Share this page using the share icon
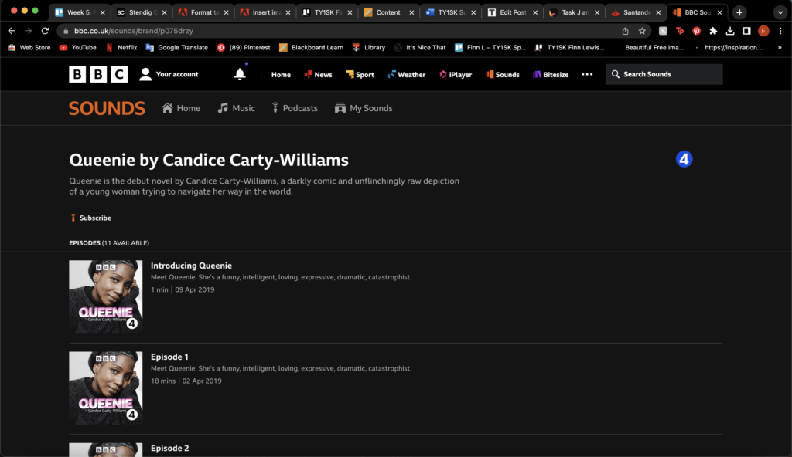 625,31
